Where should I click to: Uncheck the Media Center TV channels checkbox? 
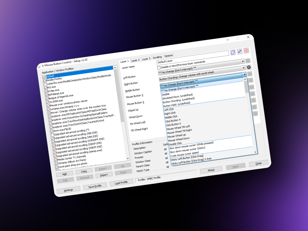tap(56, 160)
